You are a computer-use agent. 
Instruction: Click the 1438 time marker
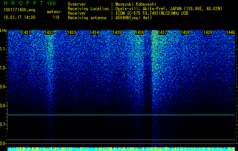(x=185, y=32)
